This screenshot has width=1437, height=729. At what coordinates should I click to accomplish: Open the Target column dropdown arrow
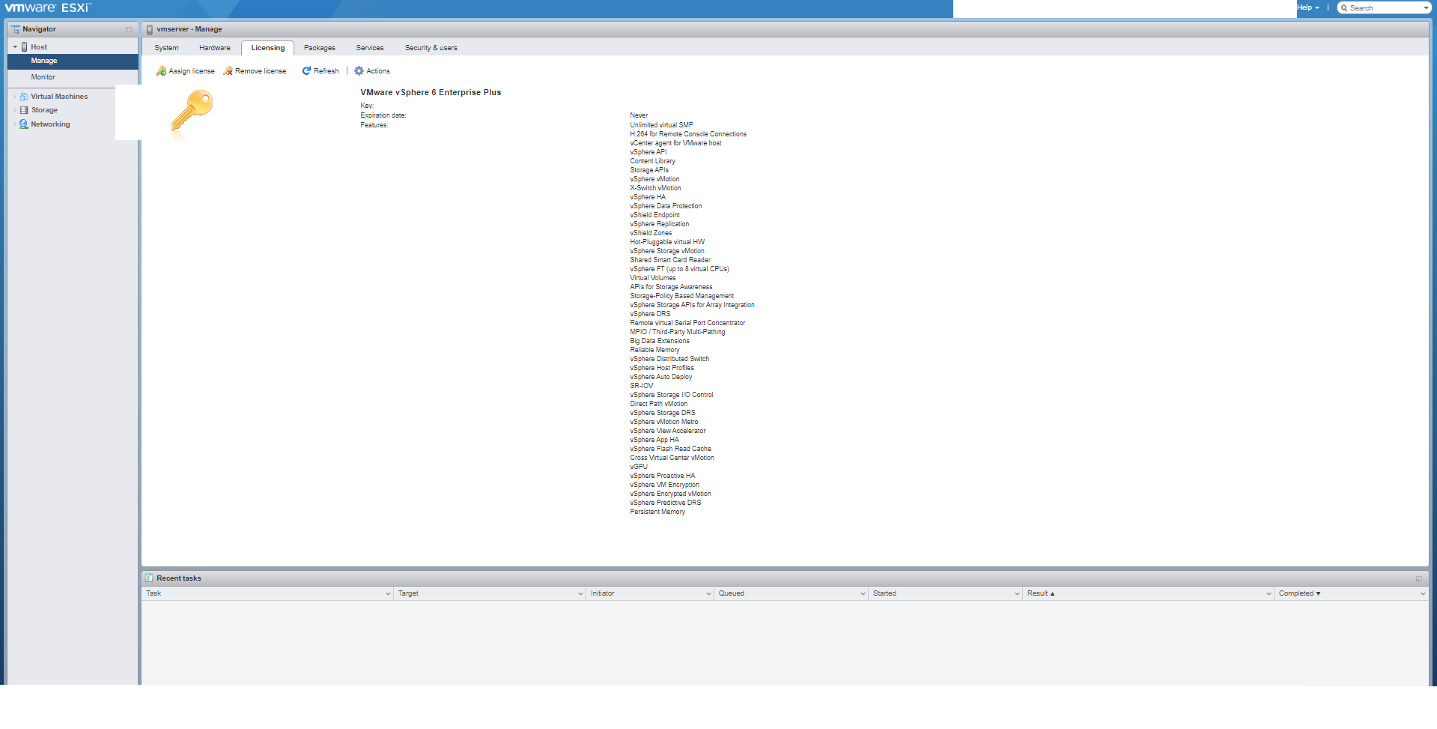coord(580,593)
